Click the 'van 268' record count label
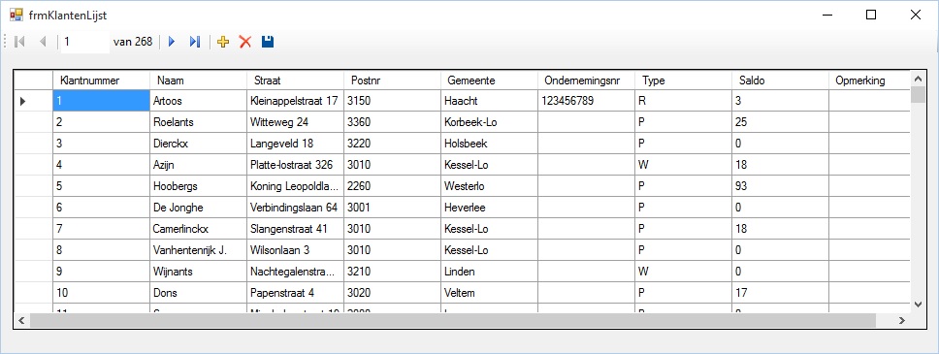The image size is (939, 354). coord(132,42)
